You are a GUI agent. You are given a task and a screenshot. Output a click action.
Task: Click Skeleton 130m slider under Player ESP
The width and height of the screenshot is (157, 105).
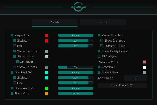click(x=76, y=40)
